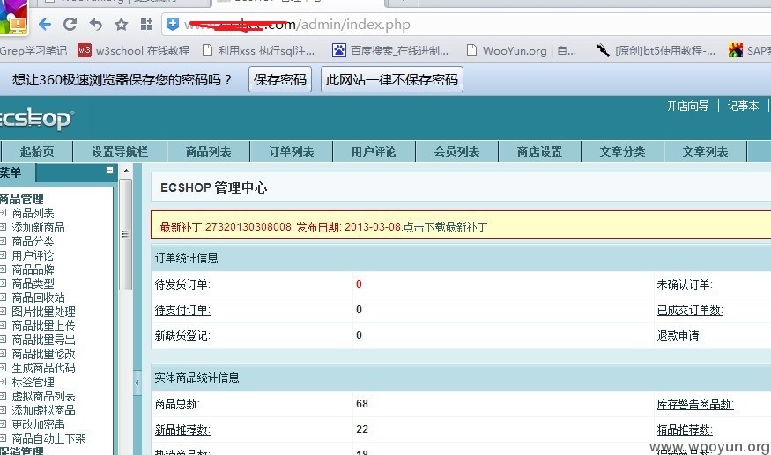The width and height of the screenshot is (771, 455).
Task: Open the SAP bookmark icon
Action: click(736, 50)
